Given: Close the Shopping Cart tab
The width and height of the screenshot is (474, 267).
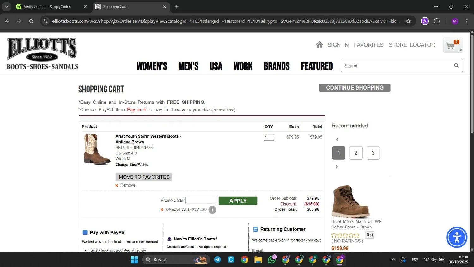Looking at the screenshot, I should 165,7.
